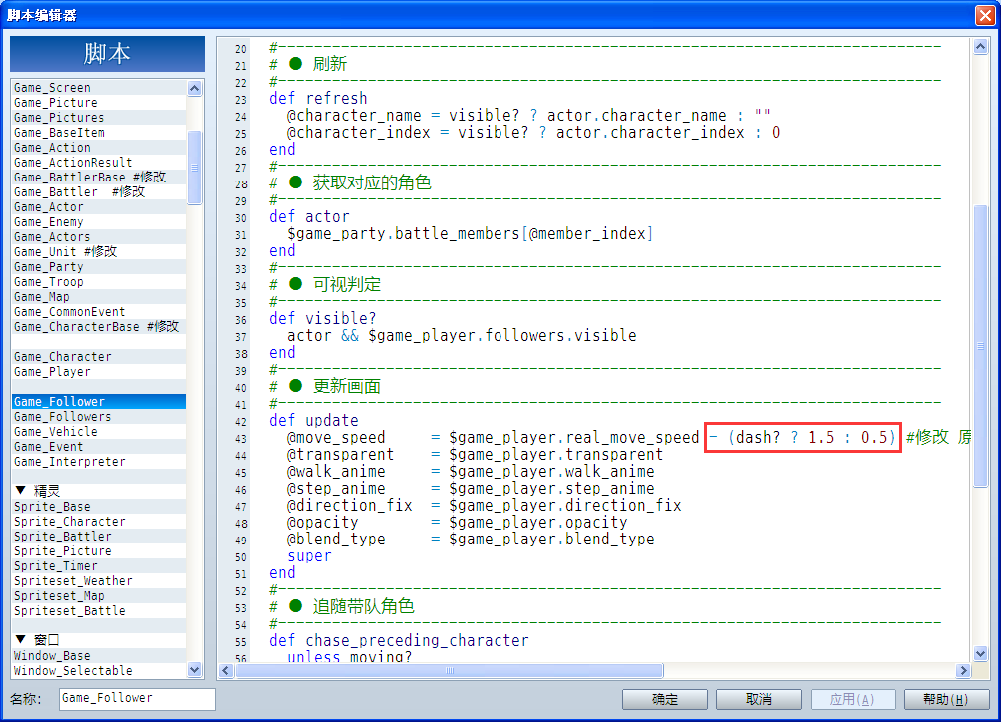Select the highlighted Game_Follower script
This screenshot has height=722, width=1001.
[x=99, y=402]
